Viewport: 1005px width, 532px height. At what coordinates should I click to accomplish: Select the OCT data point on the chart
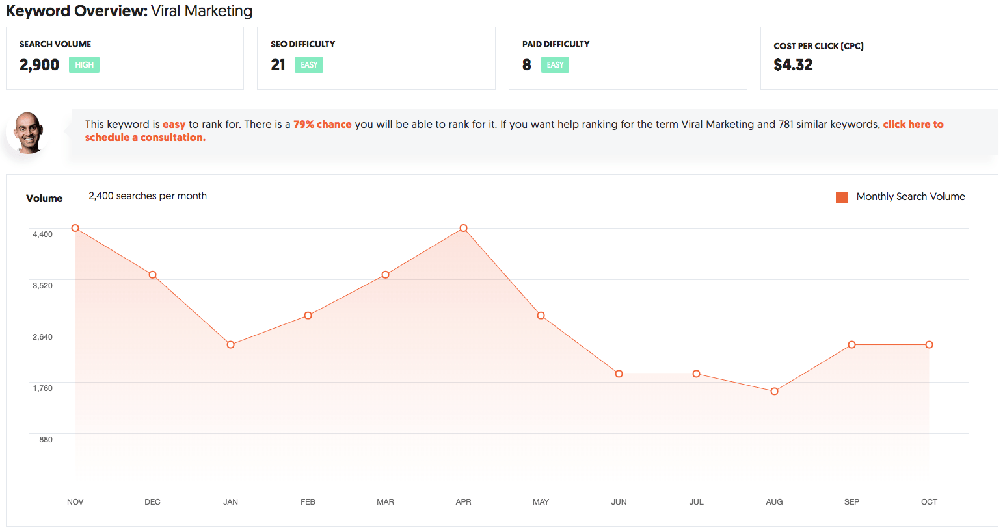(x=929, y=345)
